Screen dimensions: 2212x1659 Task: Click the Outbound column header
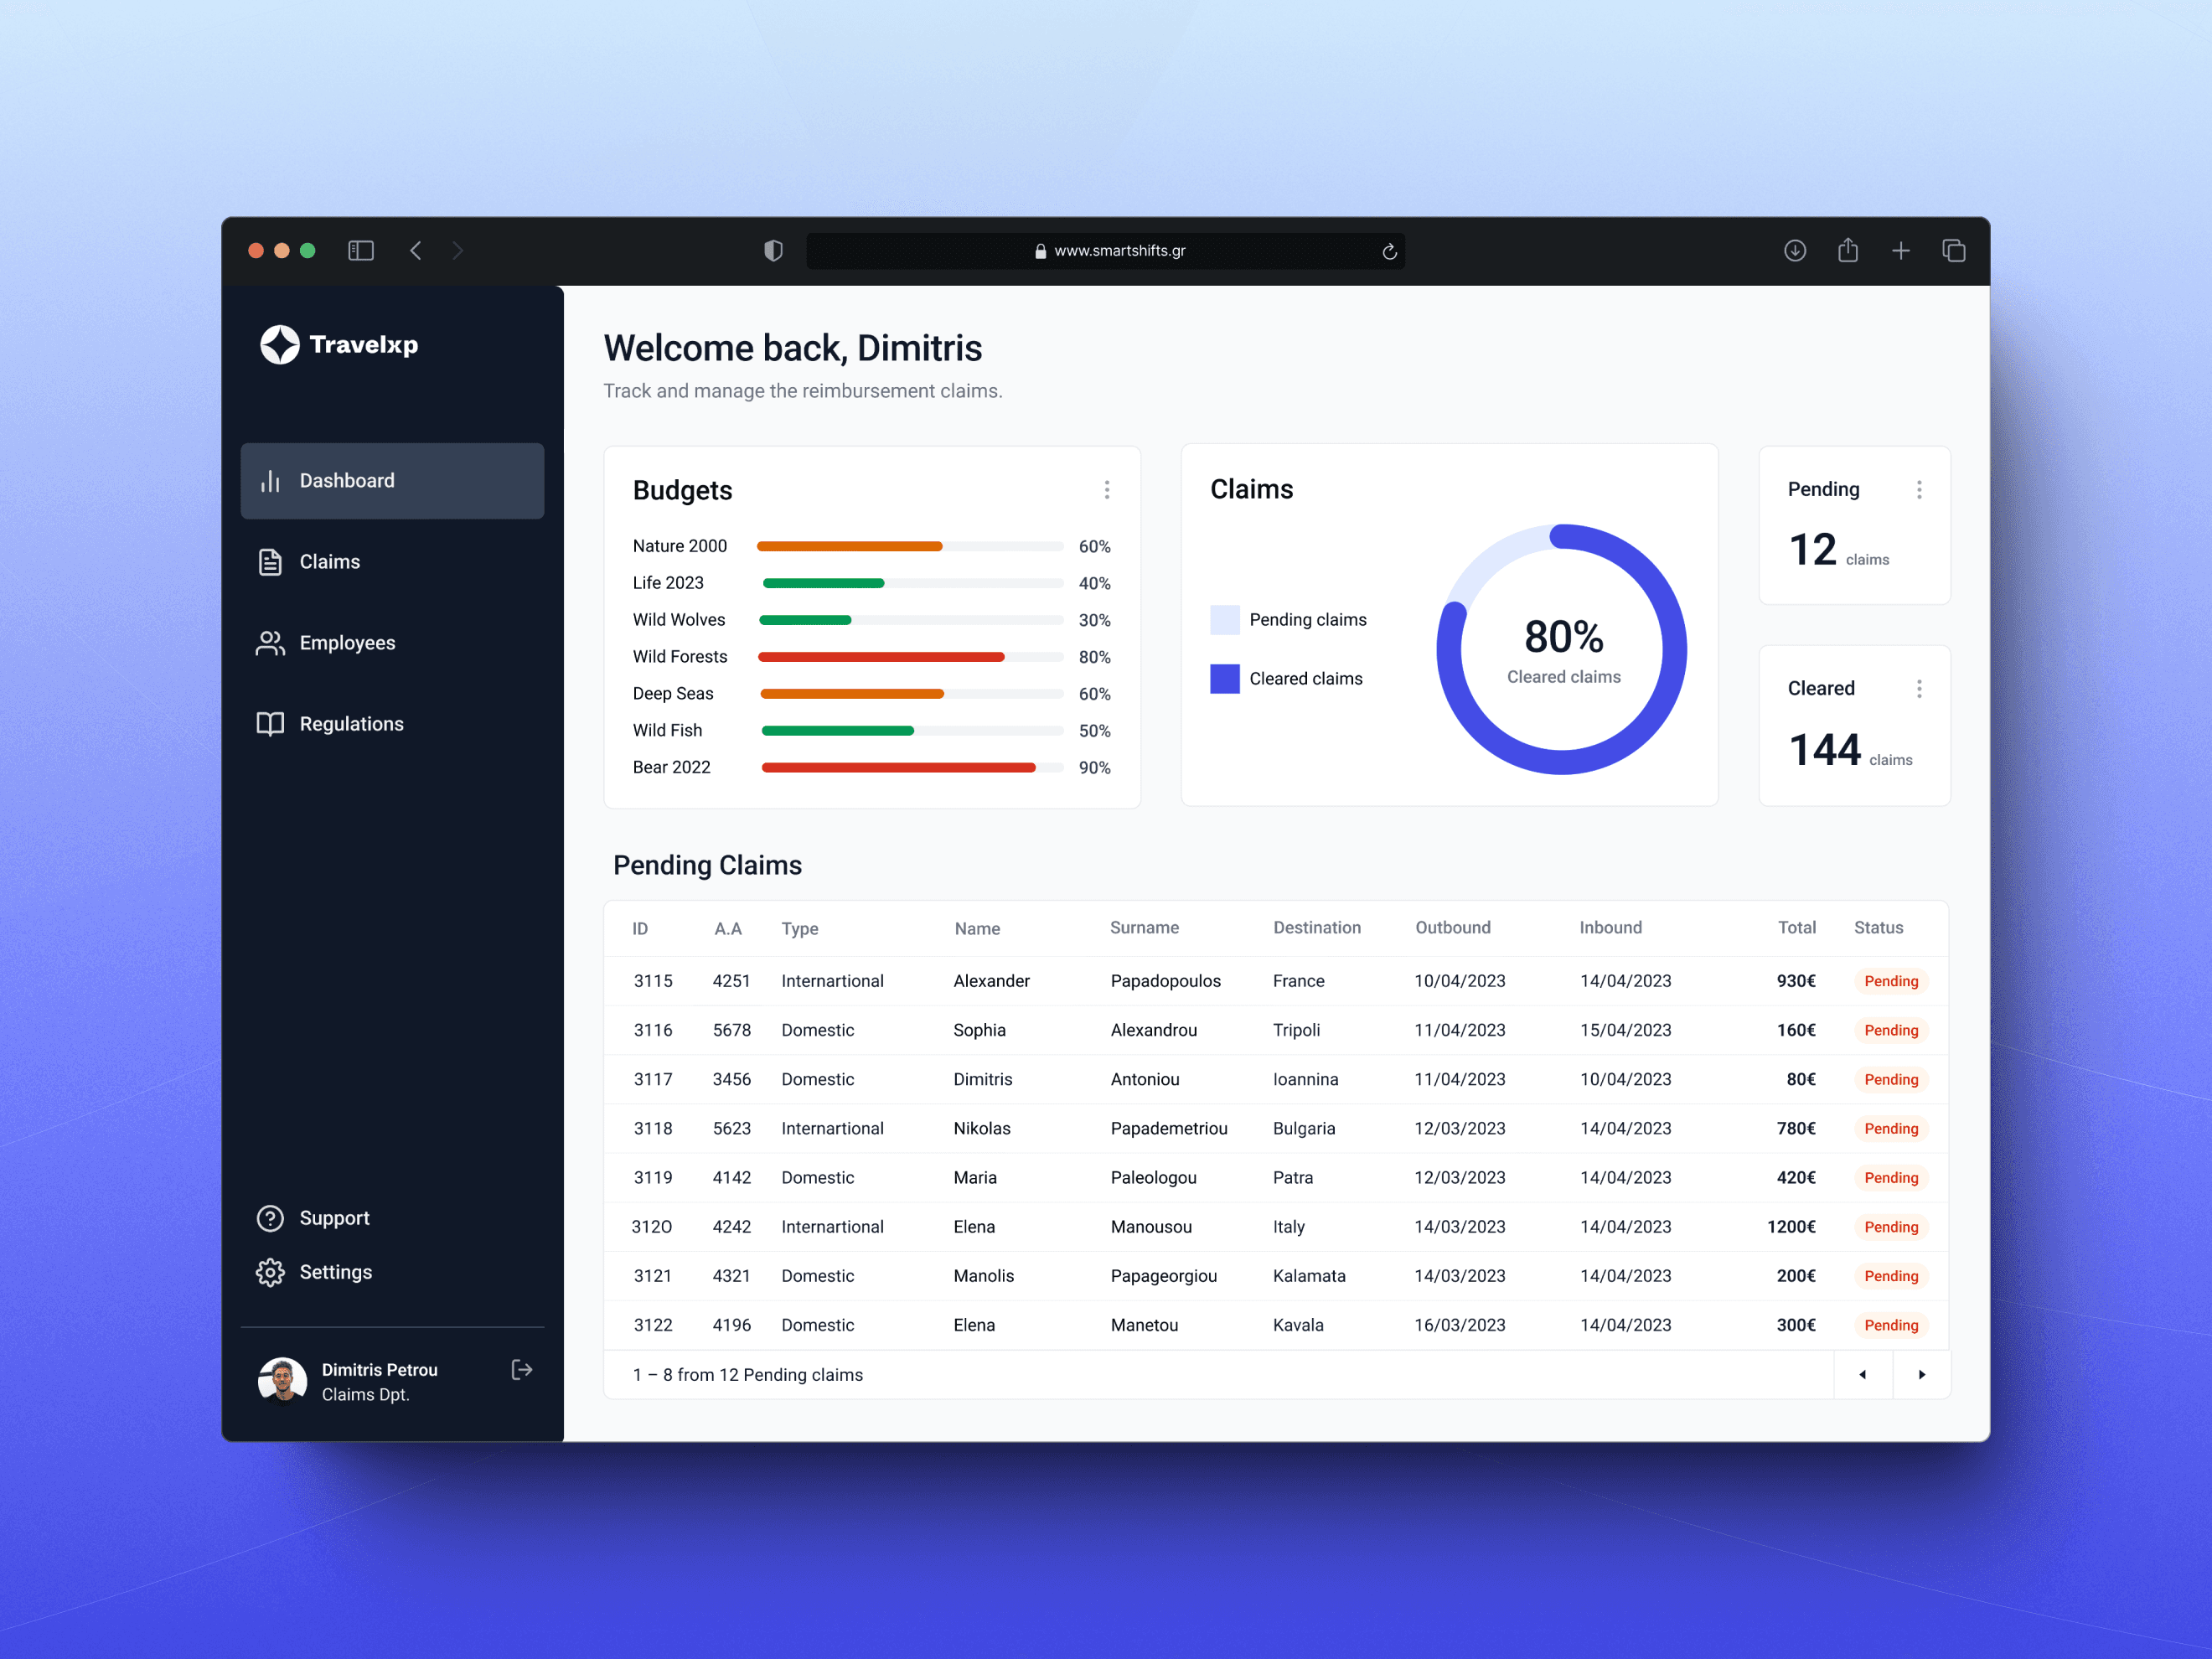[1452, 928]
